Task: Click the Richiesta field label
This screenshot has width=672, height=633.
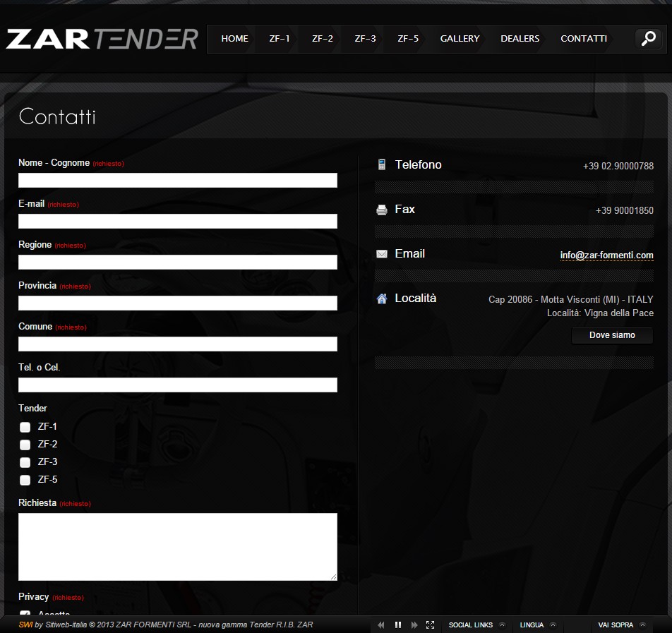Action: pyautogui.click(x=37, y=502)
